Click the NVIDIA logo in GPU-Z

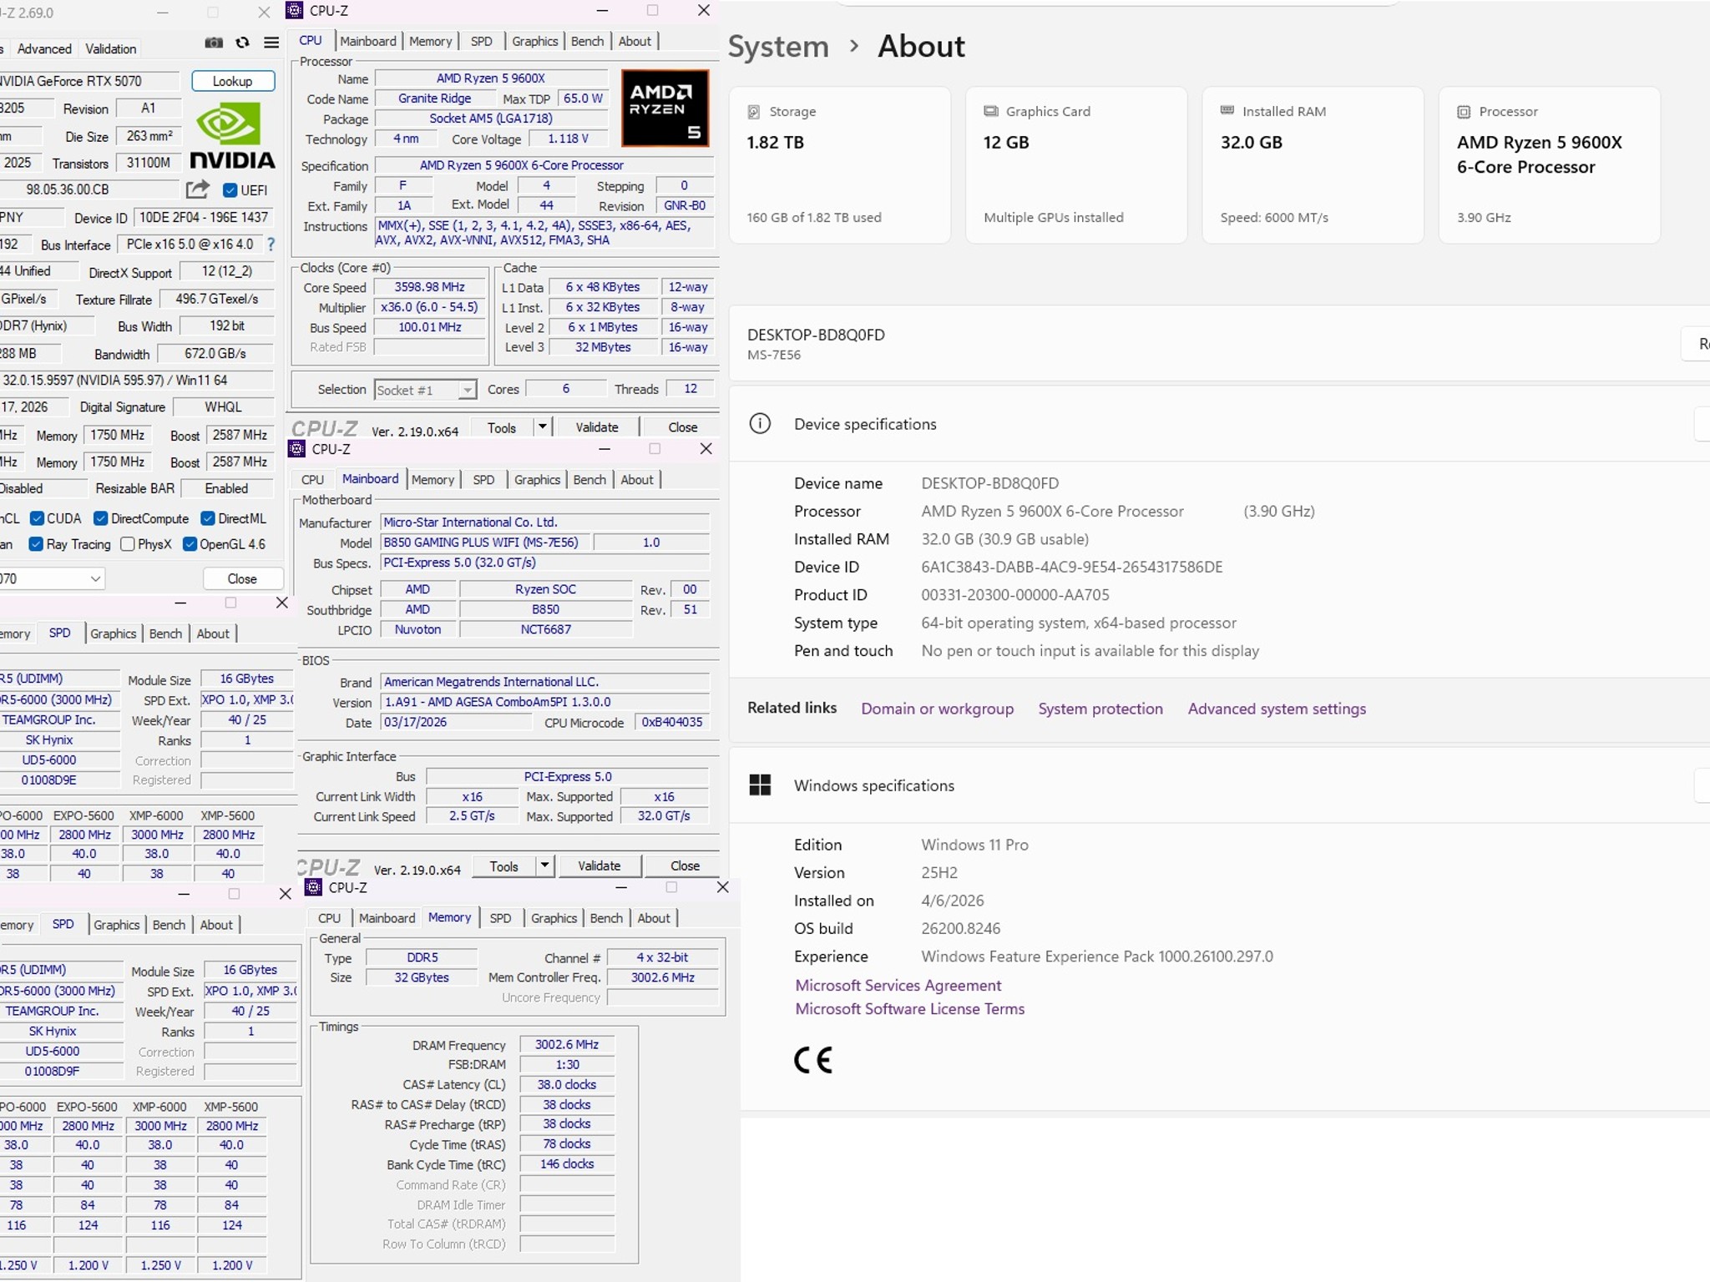point(232,135)
